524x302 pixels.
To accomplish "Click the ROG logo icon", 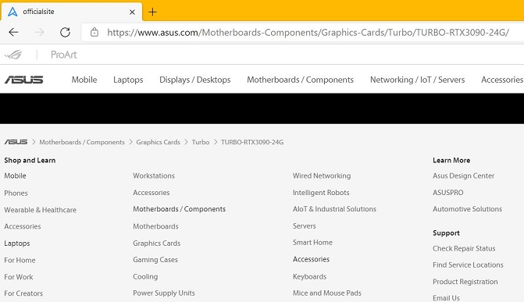I will click(x=13, y=55).
